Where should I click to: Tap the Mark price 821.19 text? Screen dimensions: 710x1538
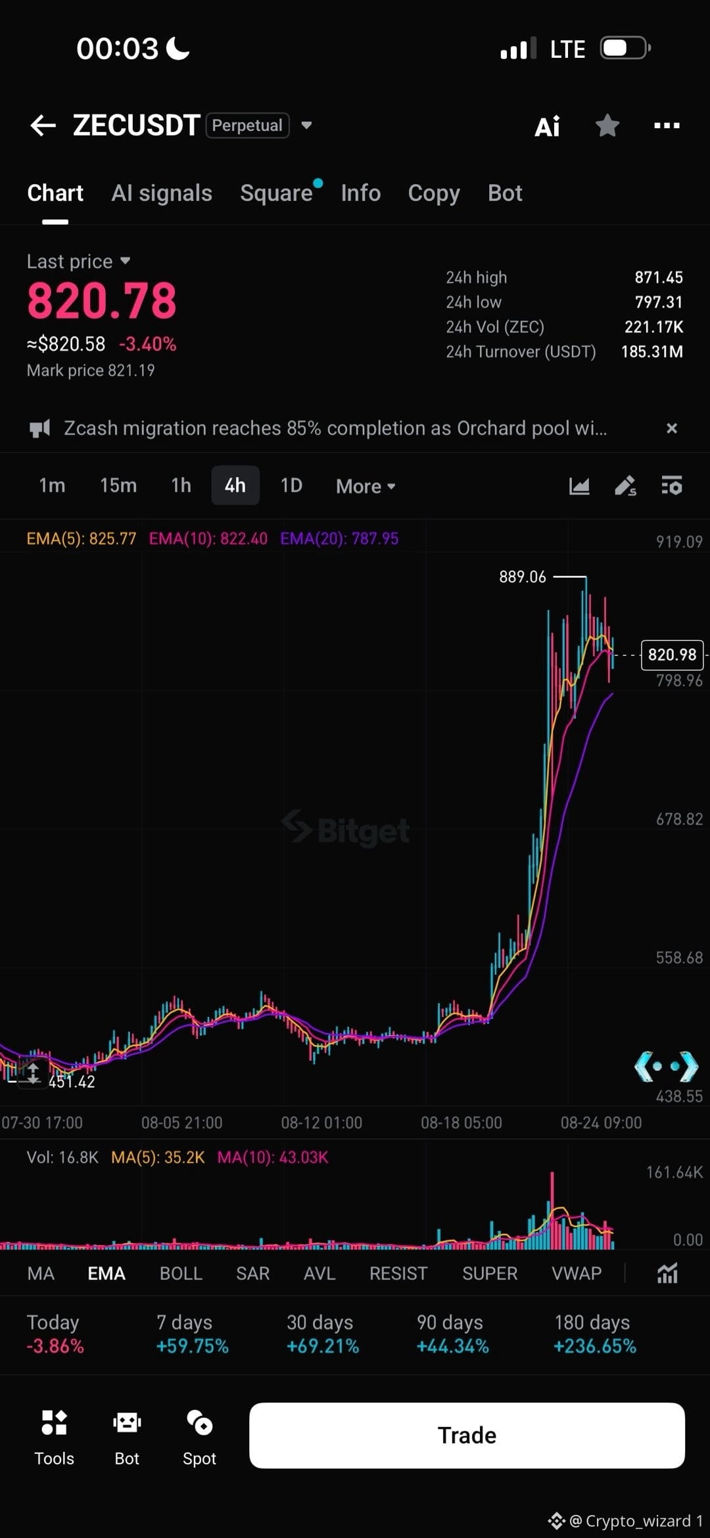[91, 371]
